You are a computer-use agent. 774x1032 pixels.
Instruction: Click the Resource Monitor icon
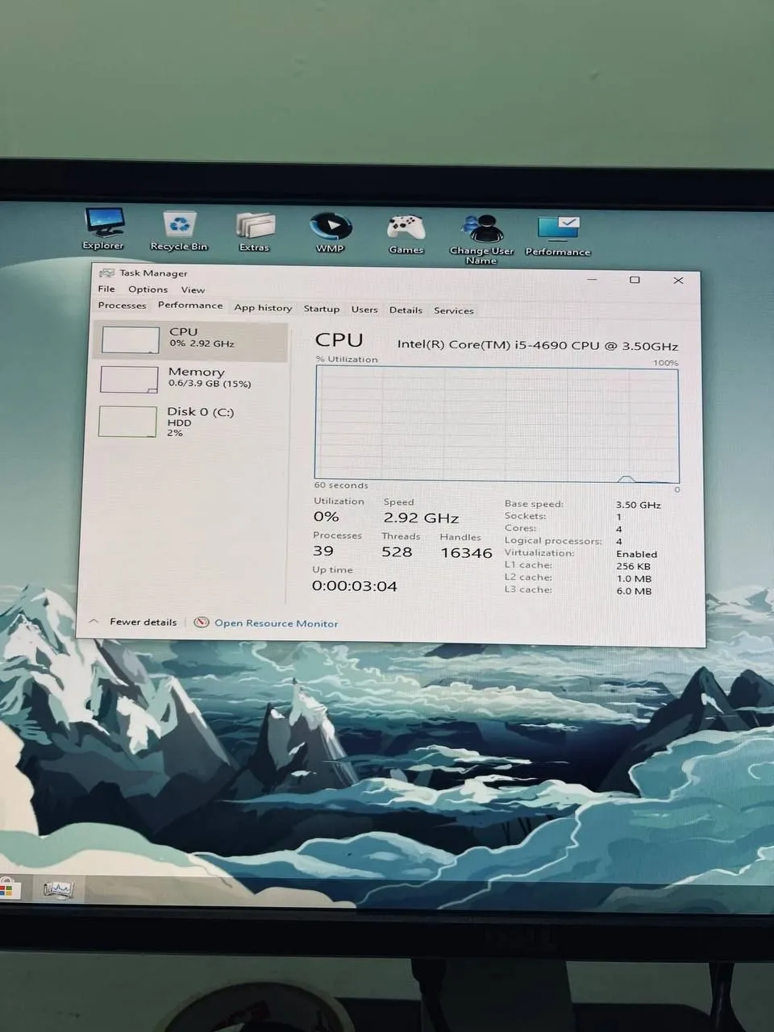tap(202, 622)
